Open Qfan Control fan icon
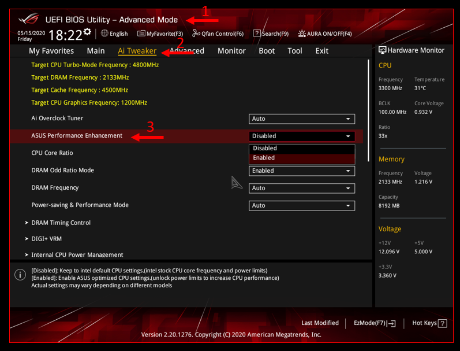 click(x=196, y=34)
